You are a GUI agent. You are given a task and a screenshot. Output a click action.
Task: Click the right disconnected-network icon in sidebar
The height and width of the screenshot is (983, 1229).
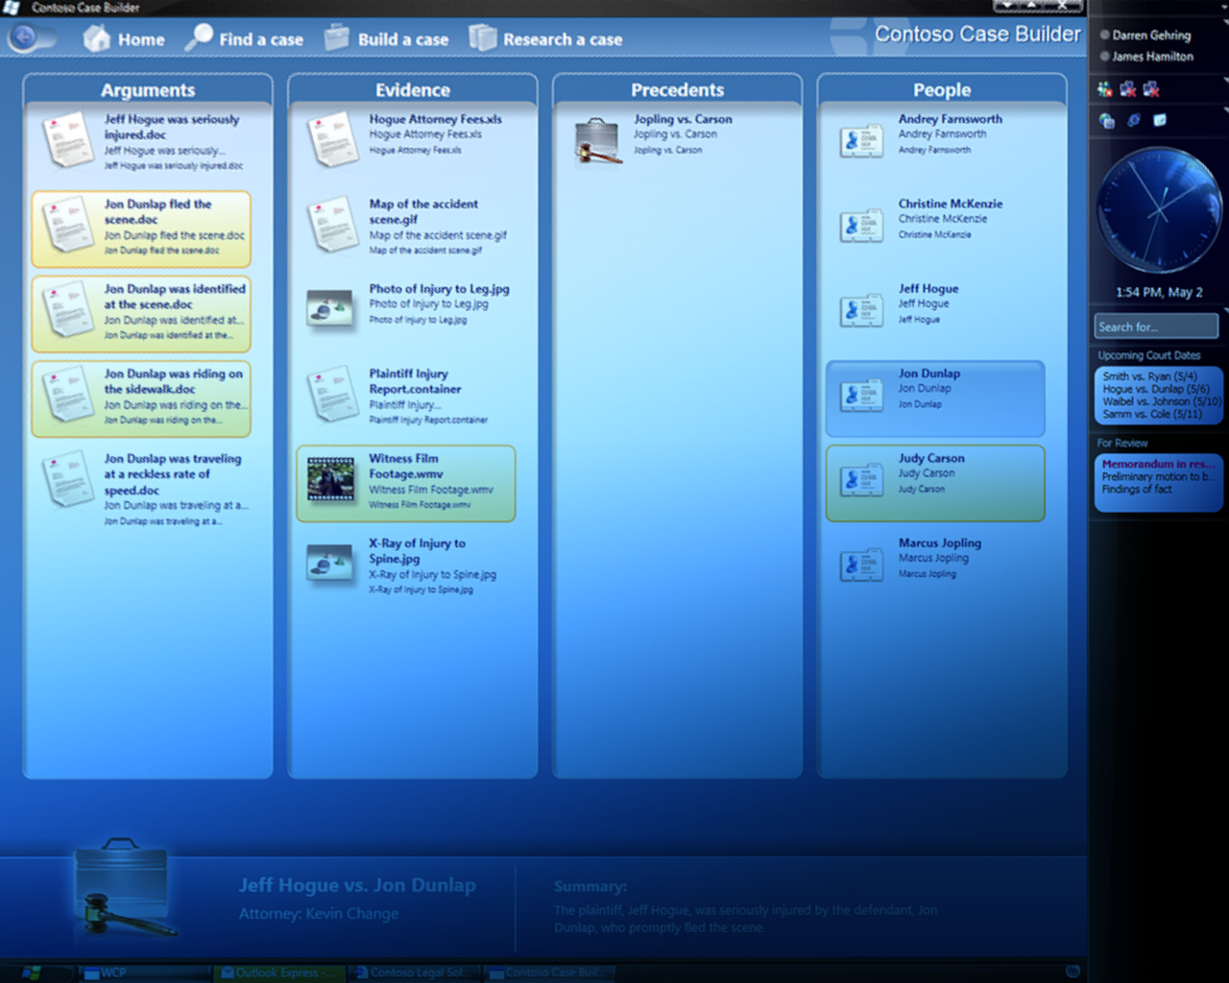pos(1150,89)
